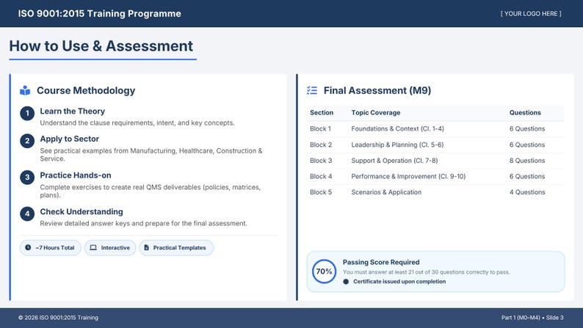Click the step 1 number circle
This screenshot has height=328, width=583.
(27, 113)
